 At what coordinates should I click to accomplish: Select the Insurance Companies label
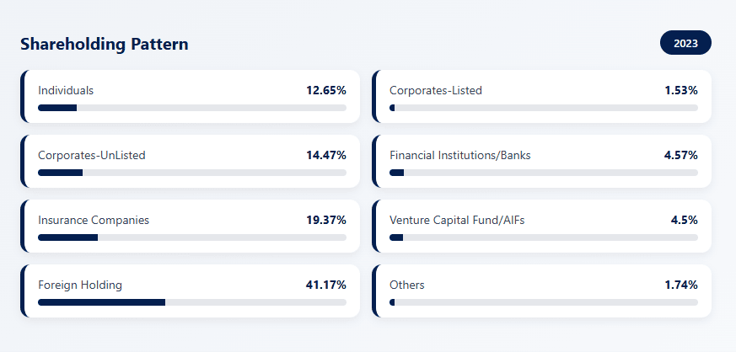[x=94, y=220]
